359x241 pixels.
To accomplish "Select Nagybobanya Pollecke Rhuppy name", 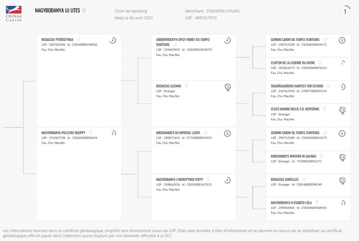I will point(63,133).
